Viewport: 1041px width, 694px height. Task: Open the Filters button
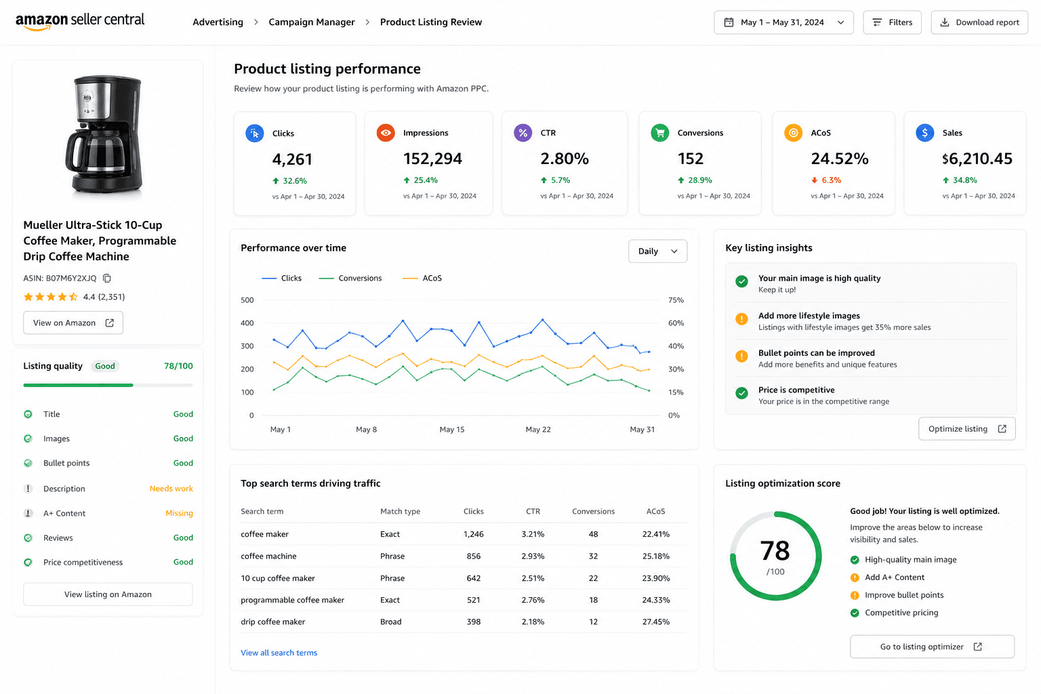[x=892, y=22]
